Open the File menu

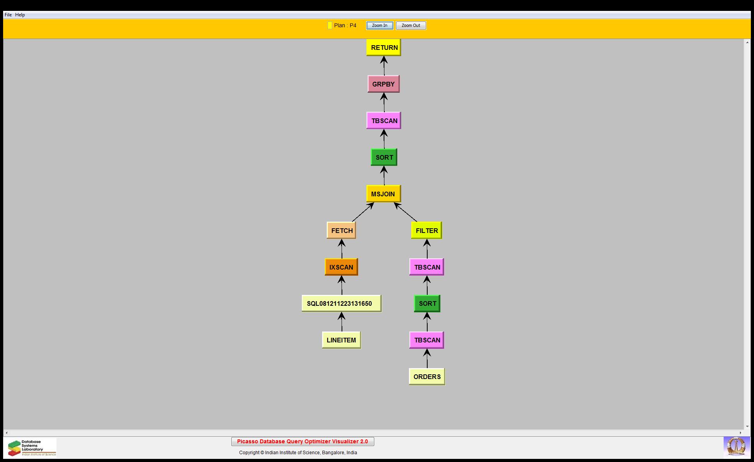(8, 15)
